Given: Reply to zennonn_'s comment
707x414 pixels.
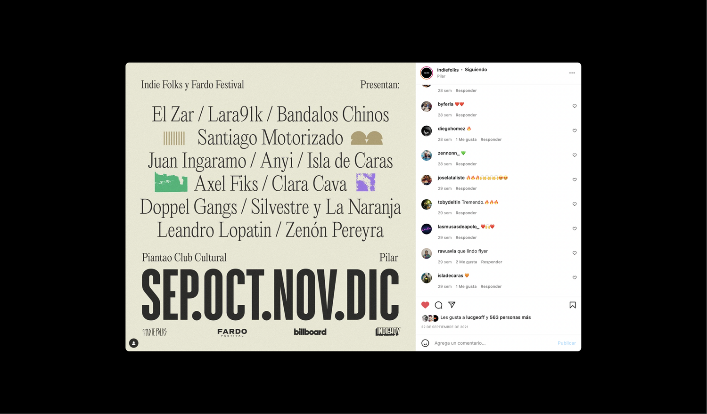Looking at the screenshot, I should (x=466, y=164).
